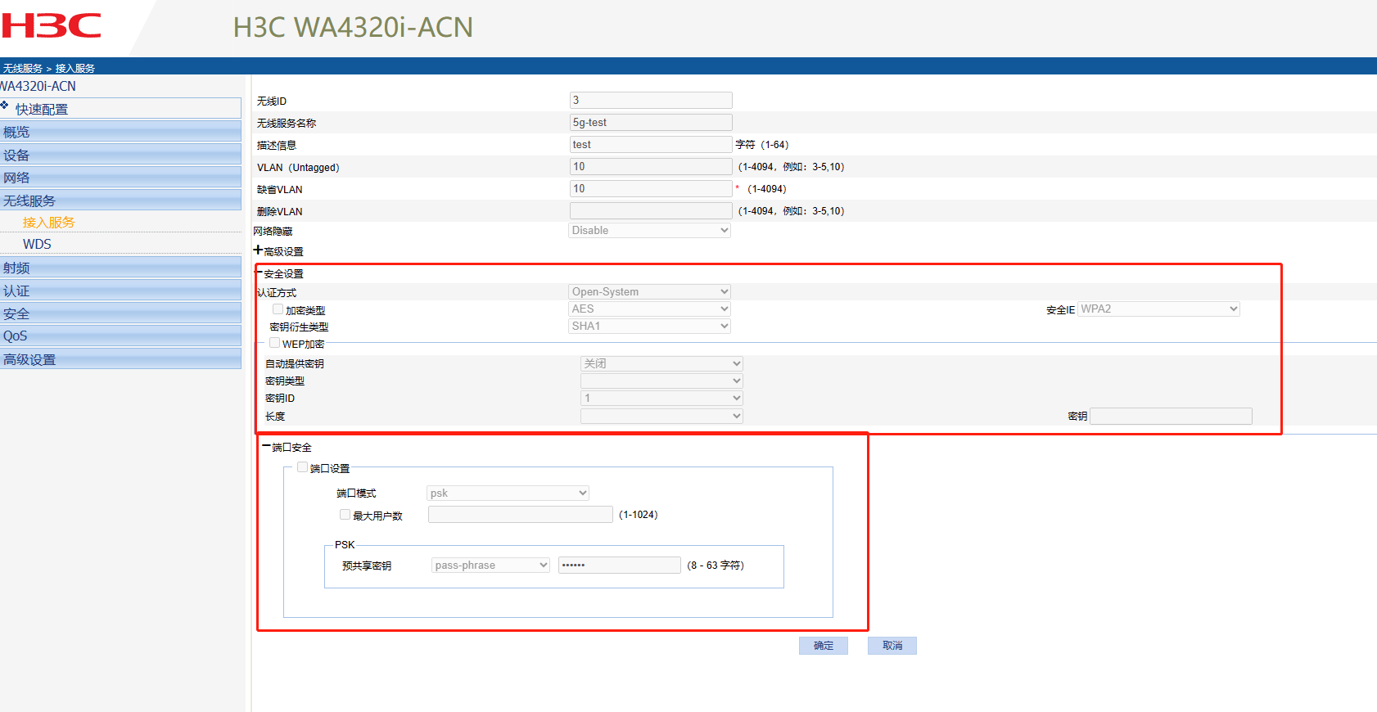Open the QoS sidebar menu
The height and width of the screenshot is (712, 1377).
click(x=121, y=336)
